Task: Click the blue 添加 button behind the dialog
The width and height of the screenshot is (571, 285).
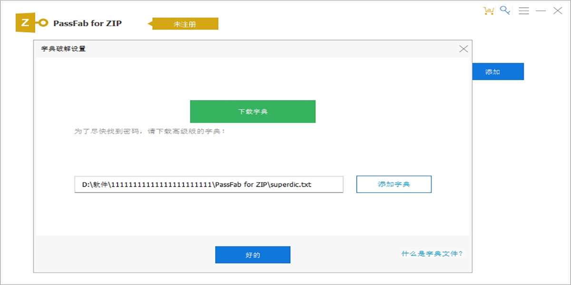Action: [498, 72]
